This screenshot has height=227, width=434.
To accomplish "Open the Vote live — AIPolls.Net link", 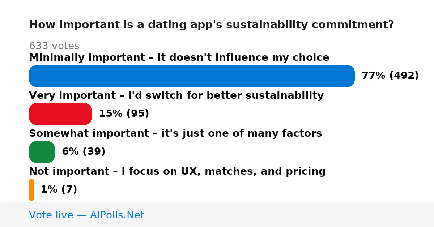I will click(x=86, y=215).
